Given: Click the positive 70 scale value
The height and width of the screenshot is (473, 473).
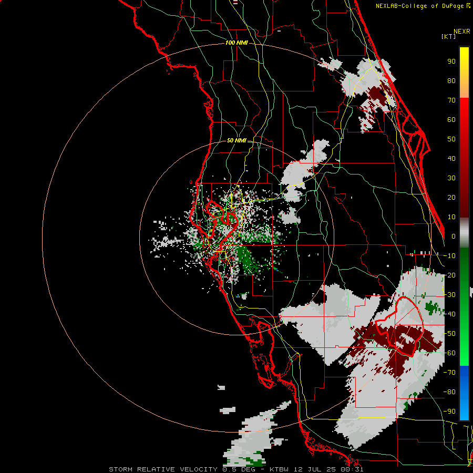Looking at the screenshot, I should coord(451,100).
